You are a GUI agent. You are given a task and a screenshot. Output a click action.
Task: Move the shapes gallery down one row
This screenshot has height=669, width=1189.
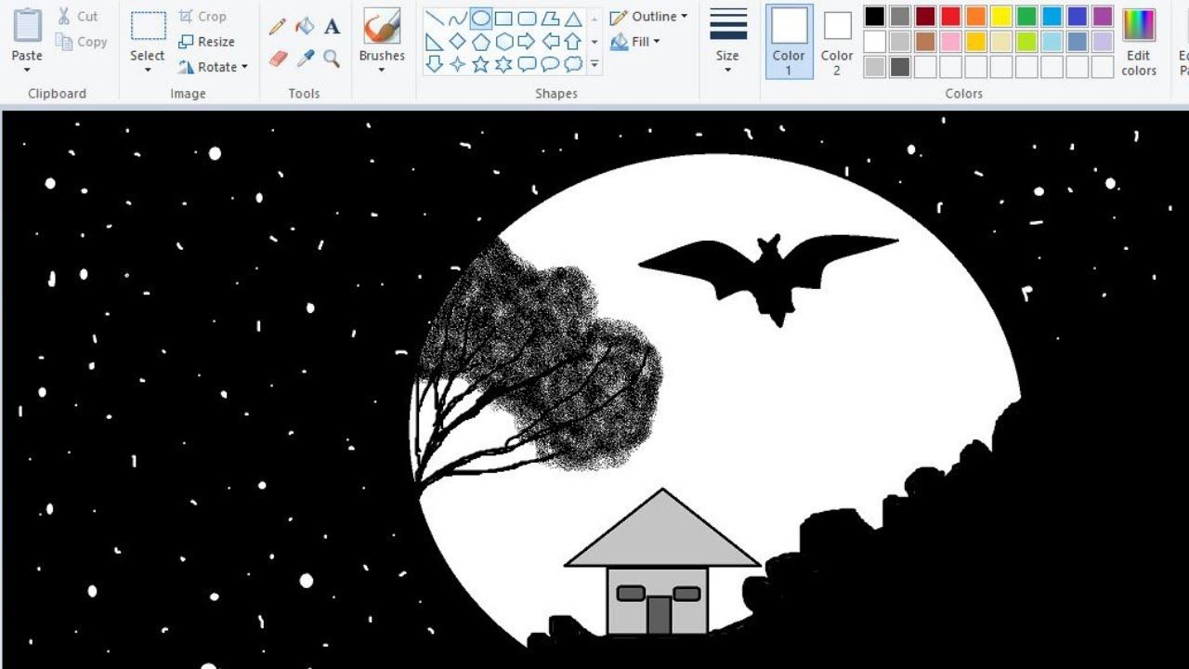594,42
